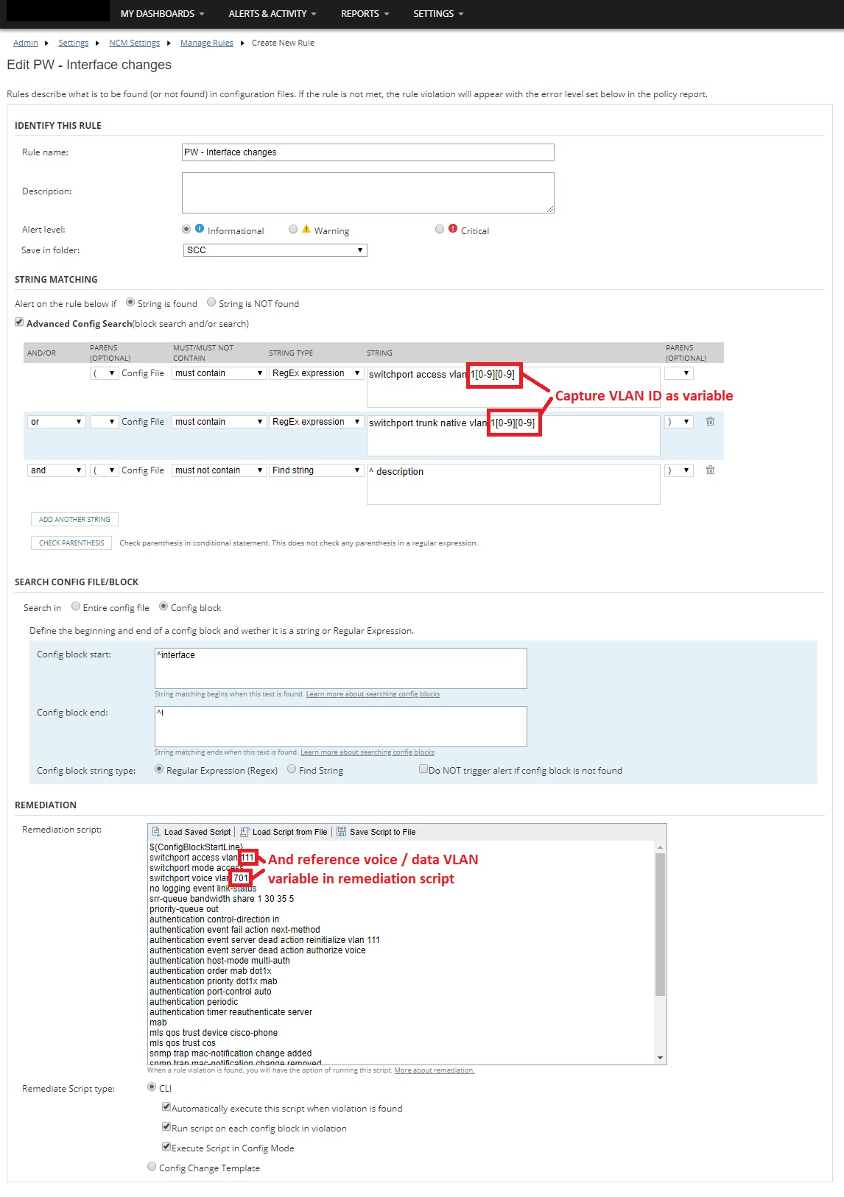The width and height of the screenshot is (844, 1197).
Task: Click remediation script scroll up arrow
Action: click(x=660, y=847)
